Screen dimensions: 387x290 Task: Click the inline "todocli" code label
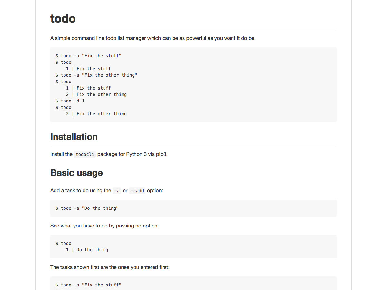click(85, 154)
